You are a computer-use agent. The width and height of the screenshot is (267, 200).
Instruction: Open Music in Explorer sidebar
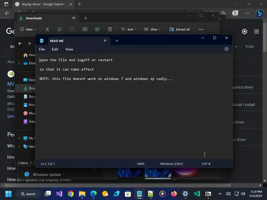[x=29, y=113]
